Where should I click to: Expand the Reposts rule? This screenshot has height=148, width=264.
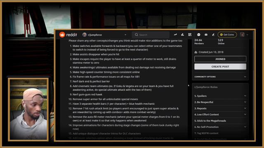pos(245,108)
